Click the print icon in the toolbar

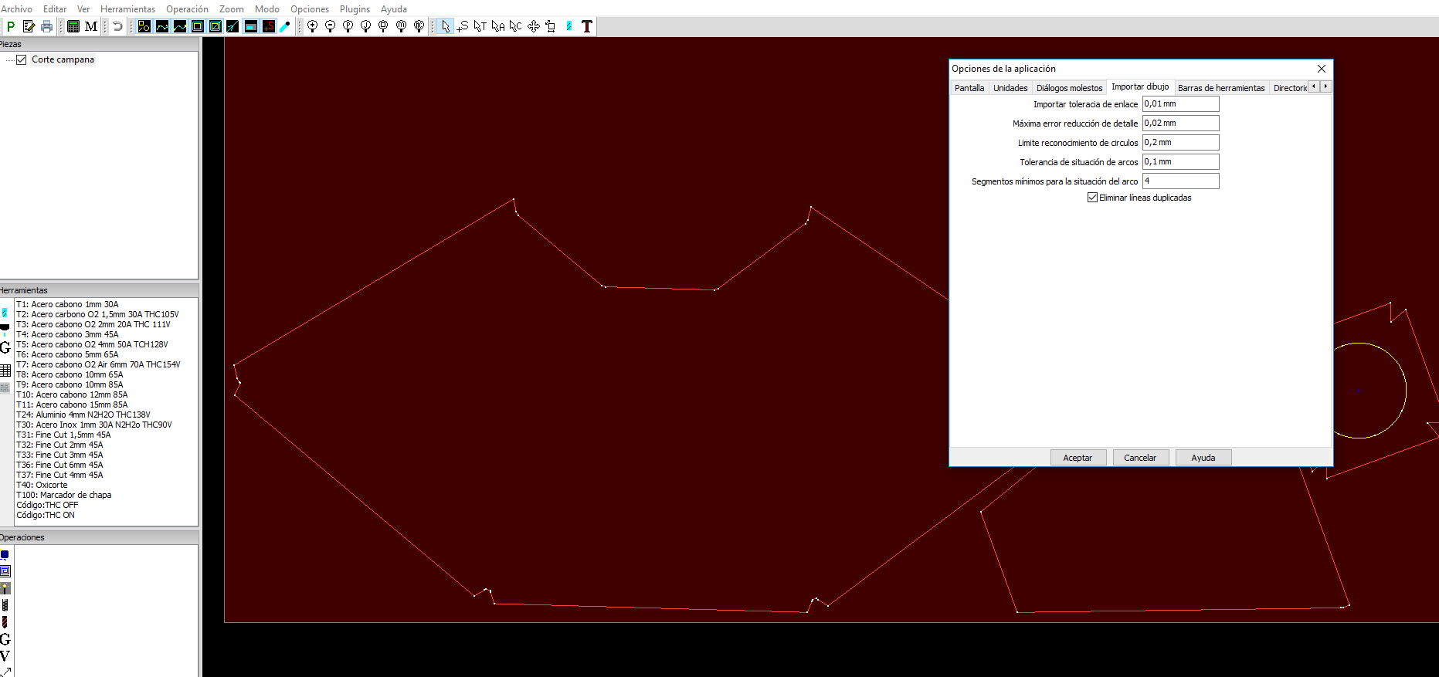point(46,26)
